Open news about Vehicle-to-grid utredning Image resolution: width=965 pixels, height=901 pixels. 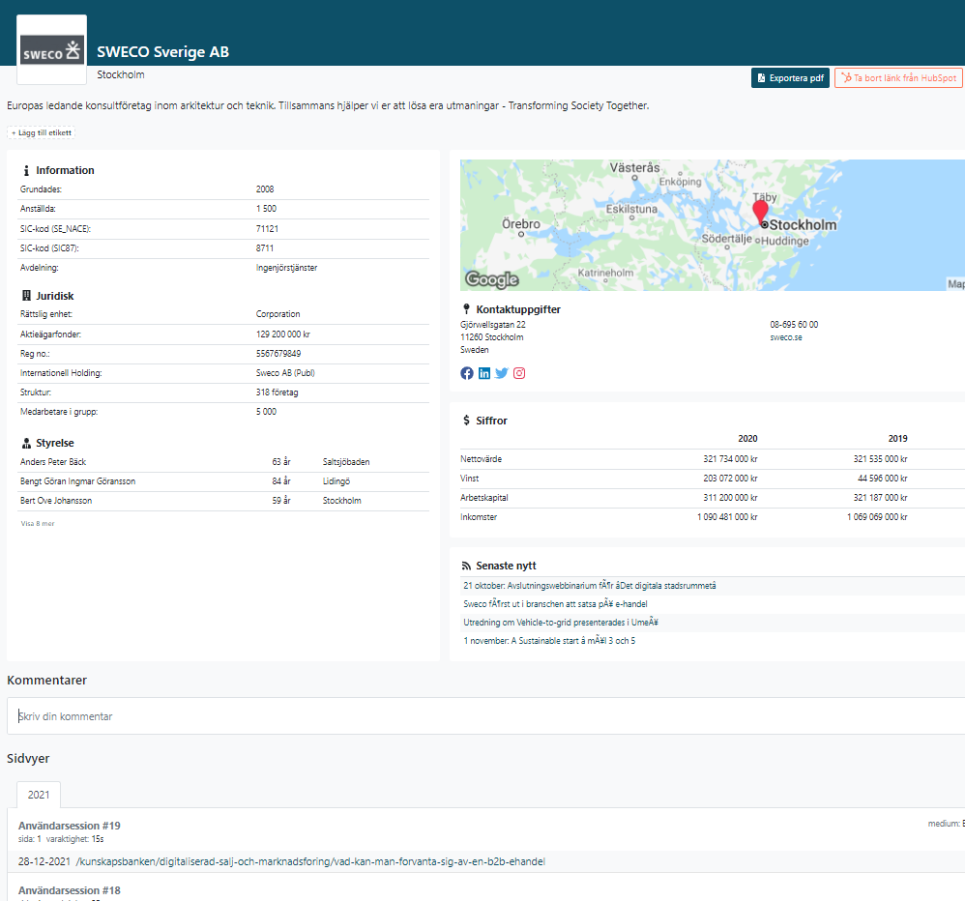point(561,623)
